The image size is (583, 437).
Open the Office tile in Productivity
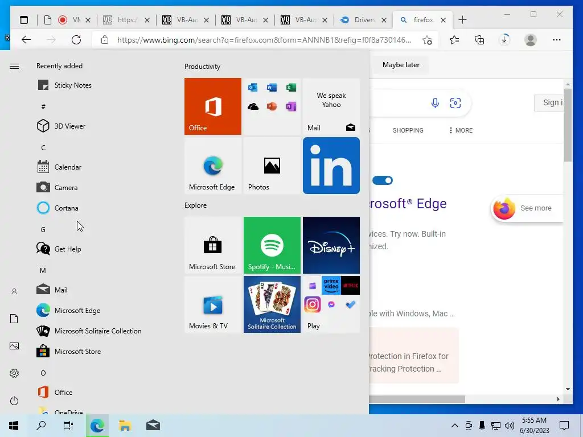click(213, 106)
